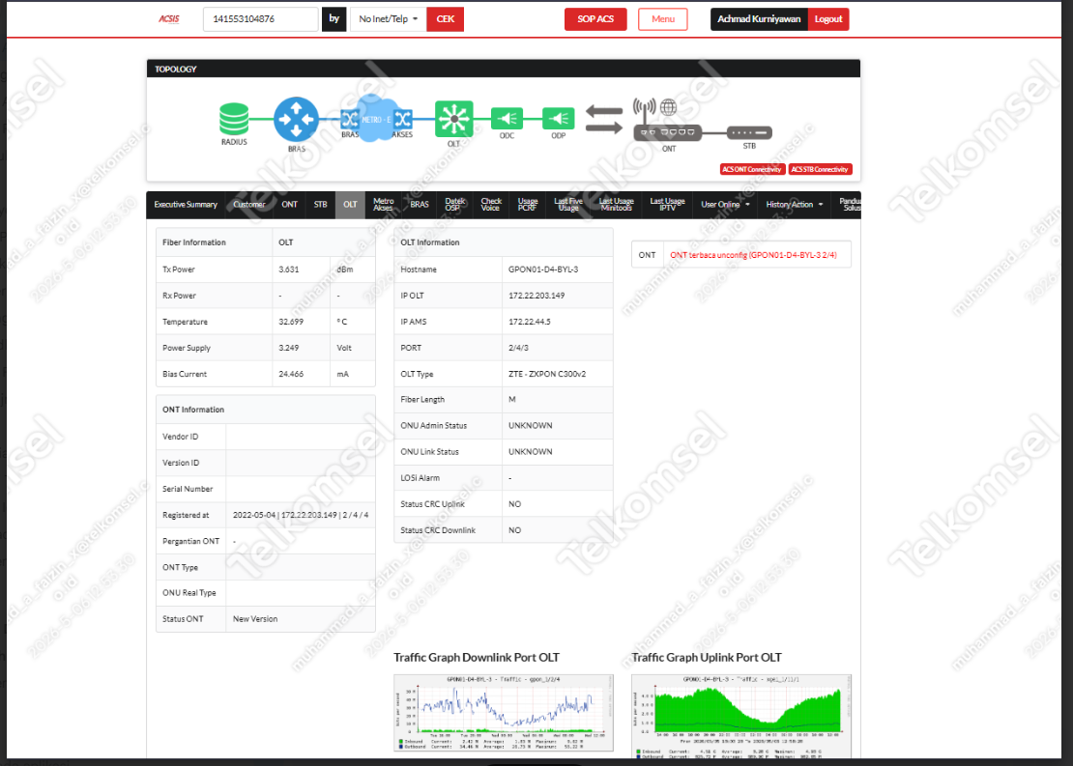Click the Traffic Graph Uplink Port OLT chart
The height and width of the screenshot is (766, 1073).
point(741,716)
